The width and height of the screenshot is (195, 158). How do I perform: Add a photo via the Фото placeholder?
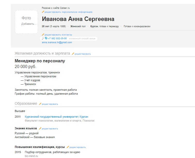tap(26, 22)
